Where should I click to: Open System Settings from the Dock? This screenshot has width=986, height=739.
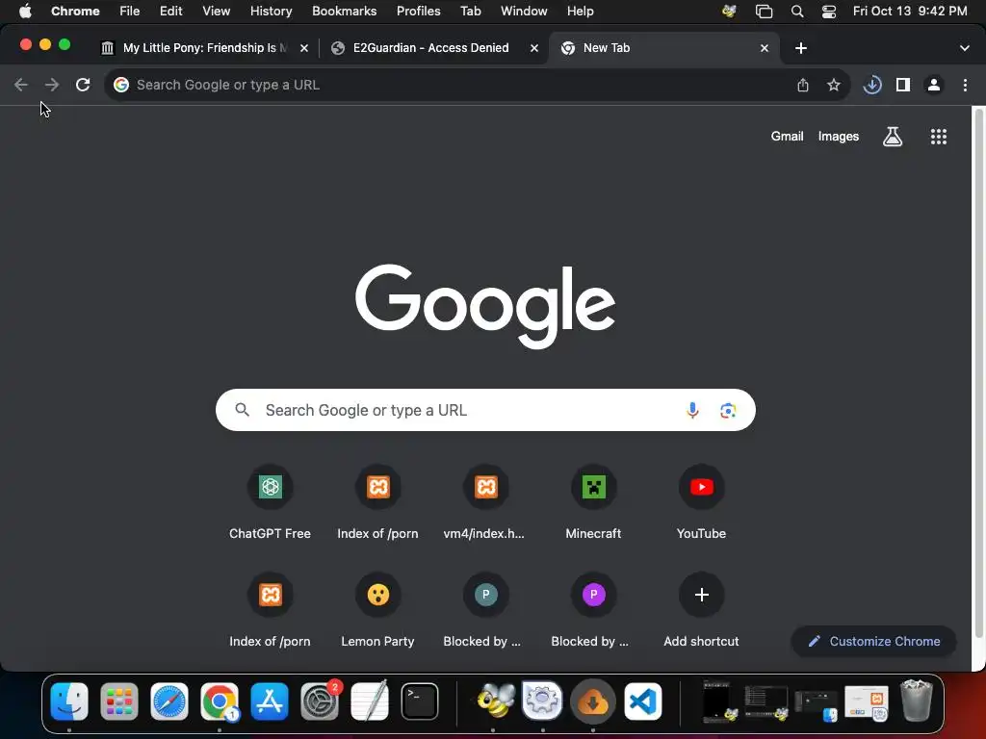coord(320,701)
